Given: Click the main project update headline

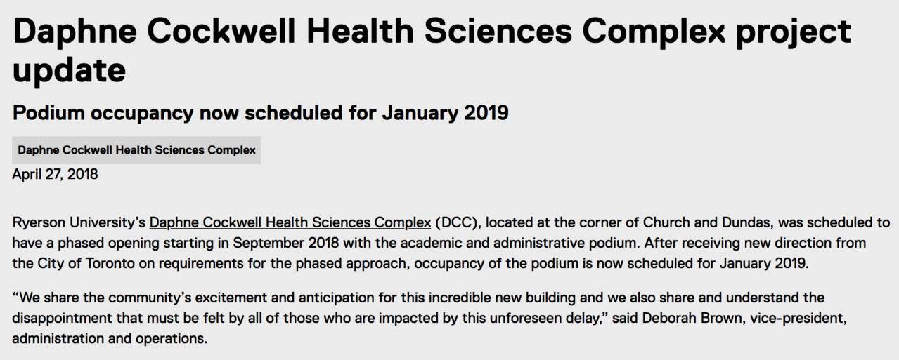Looking at the screenshot, I should coord(432,49).
